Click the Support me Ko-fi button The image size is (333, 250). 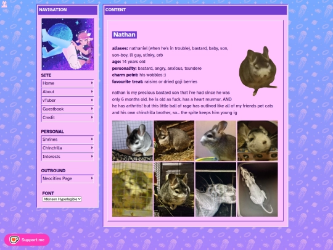27,240
